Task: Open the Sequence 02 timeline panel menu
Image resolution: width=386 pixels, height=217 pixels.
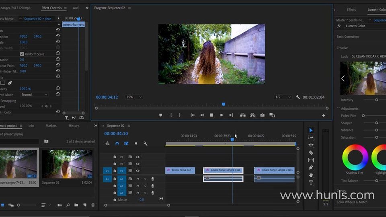Action: pos(129,126)
